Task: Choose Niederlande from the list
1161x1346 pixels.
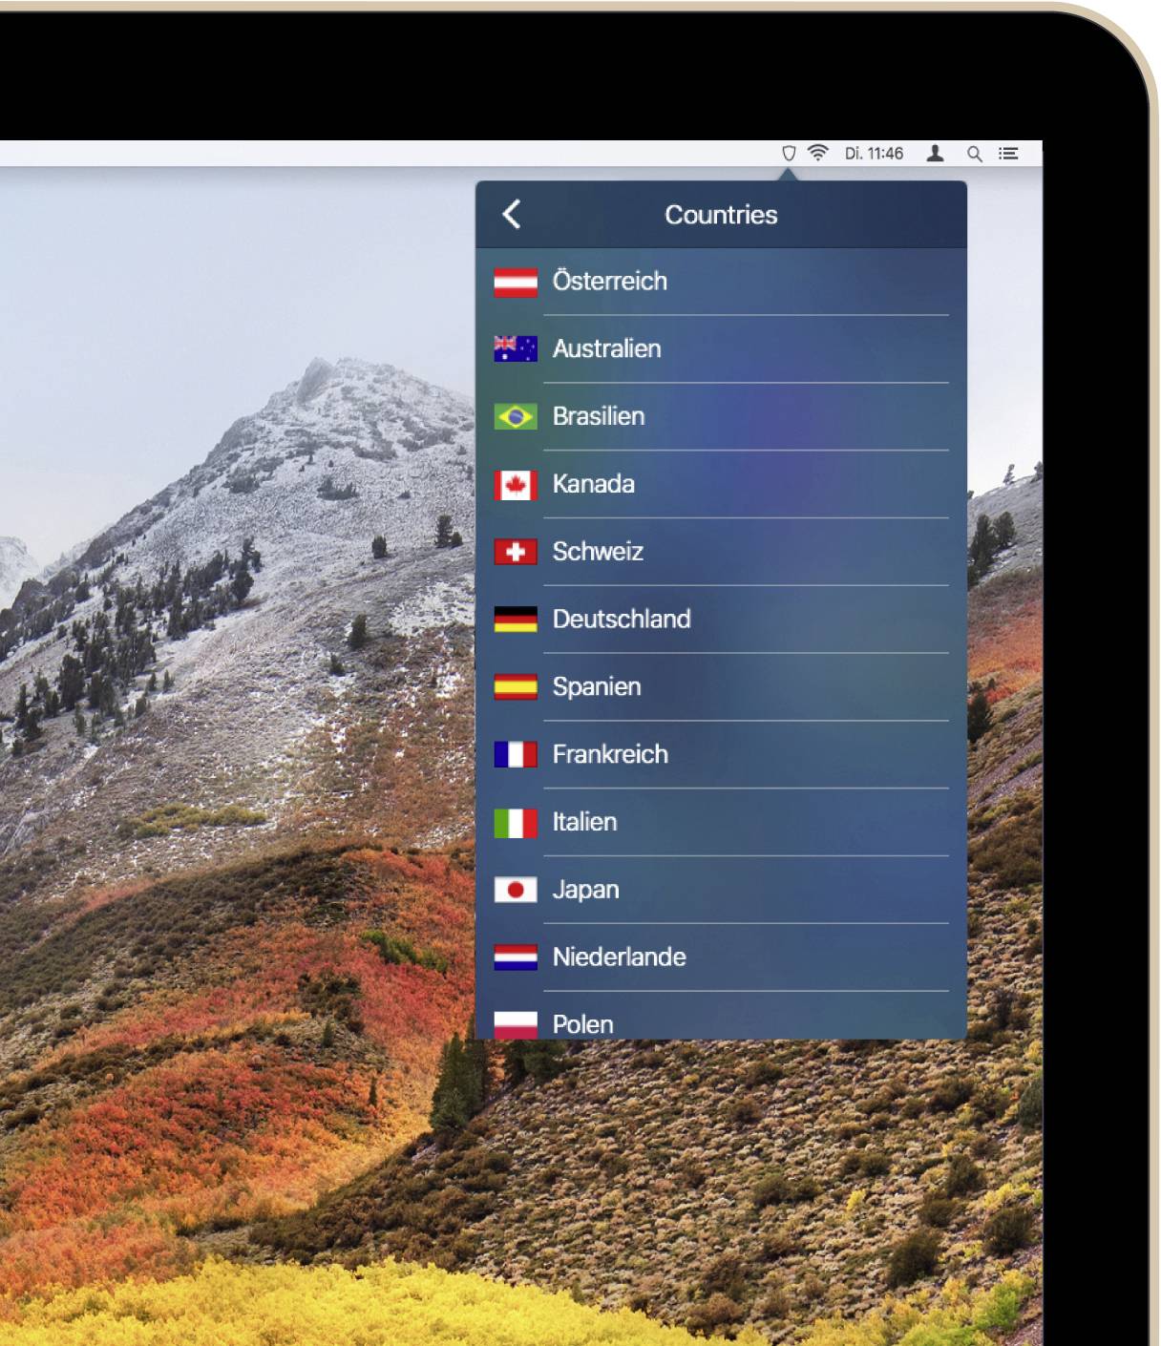Action: tap(619, 957)
